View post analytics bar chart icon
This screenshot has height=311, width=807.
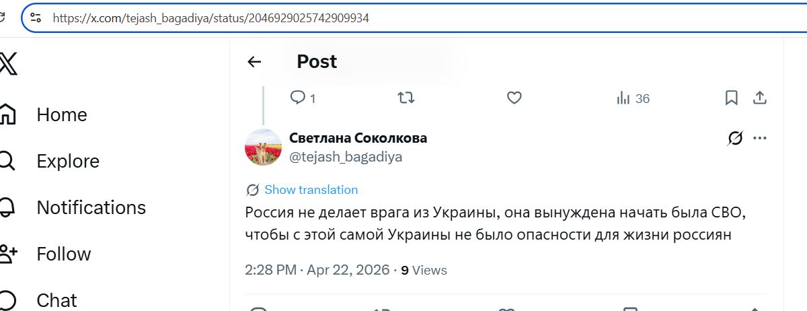click(x=623, y=98)
